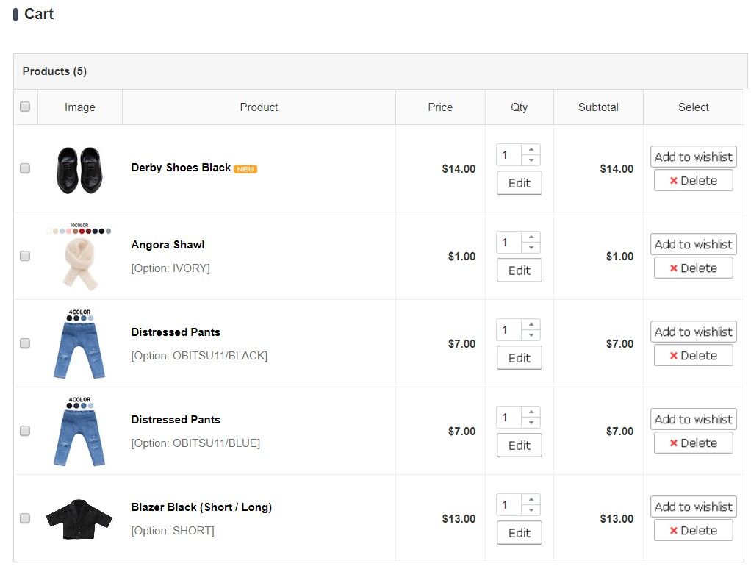Decrease quantity for Angora Shawl
Viewport: 751px width, 569px height.
531,248
